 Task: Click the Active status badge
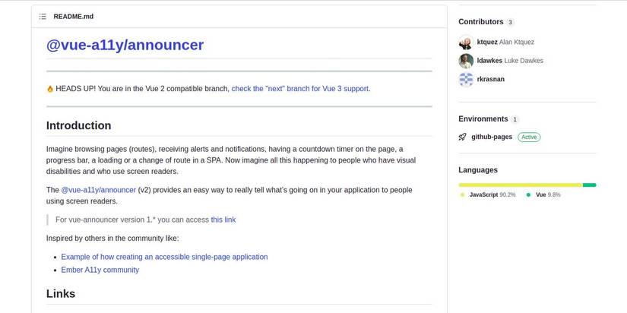(529, 138)
